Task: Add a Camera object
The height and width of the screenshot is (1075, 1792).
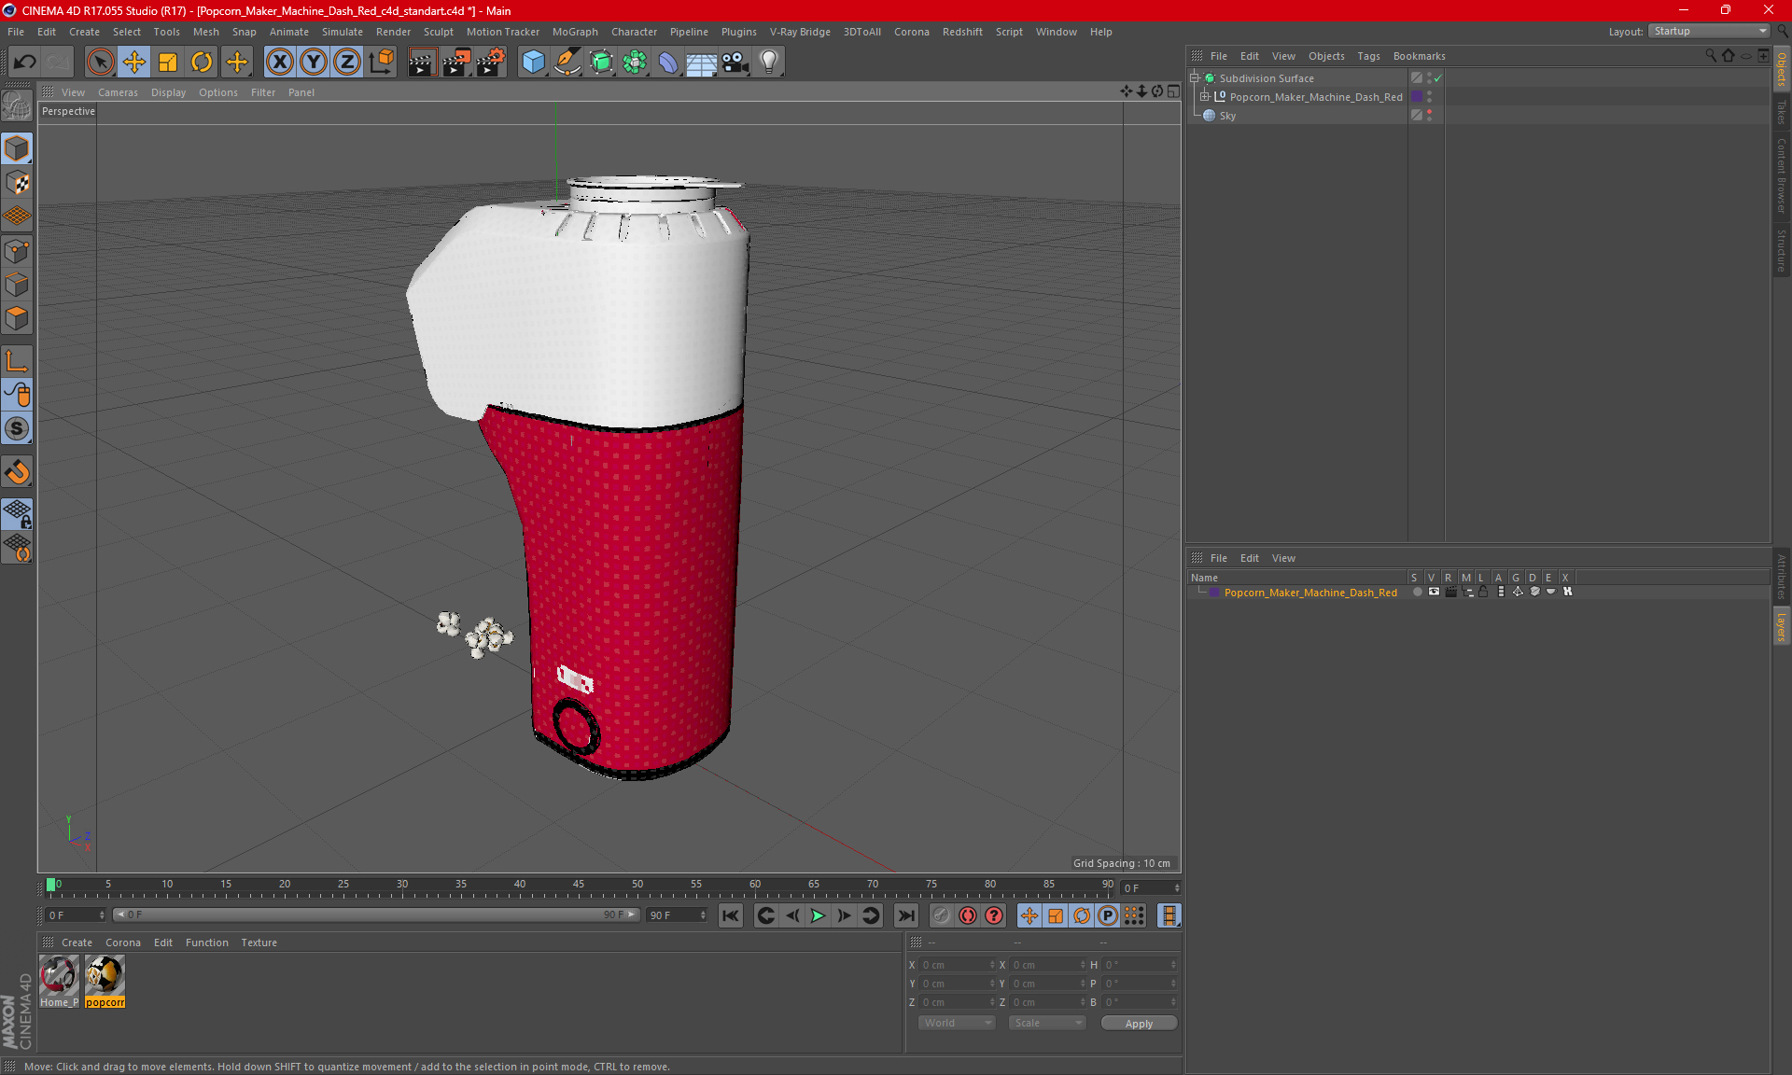Action: [735, 63]
